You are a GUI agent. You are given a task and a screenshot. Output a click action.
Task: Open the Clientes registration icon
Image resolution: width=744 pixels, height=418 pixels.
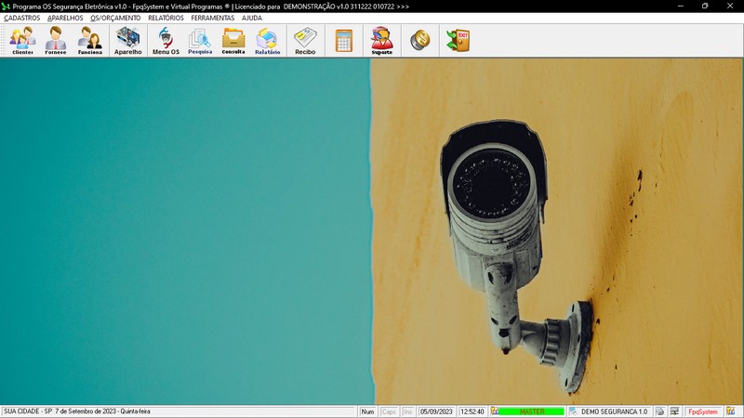(22, 41)
